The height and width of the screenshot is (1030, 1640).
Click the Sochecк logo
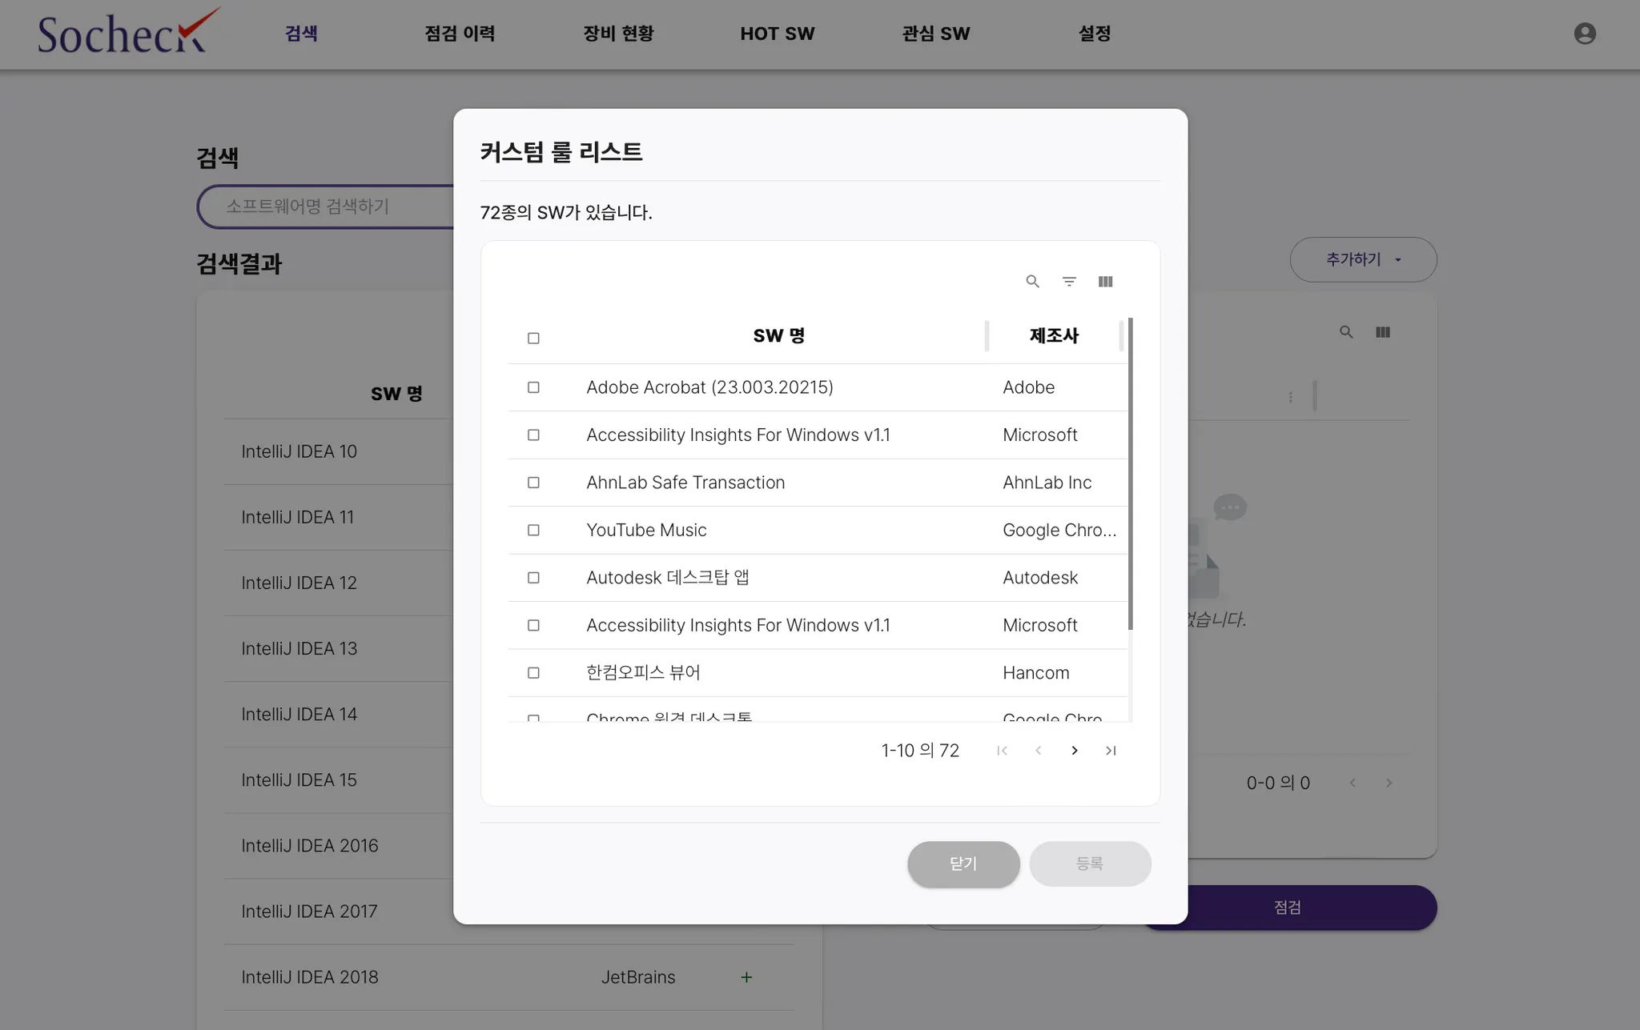click(x=128, y=33)
